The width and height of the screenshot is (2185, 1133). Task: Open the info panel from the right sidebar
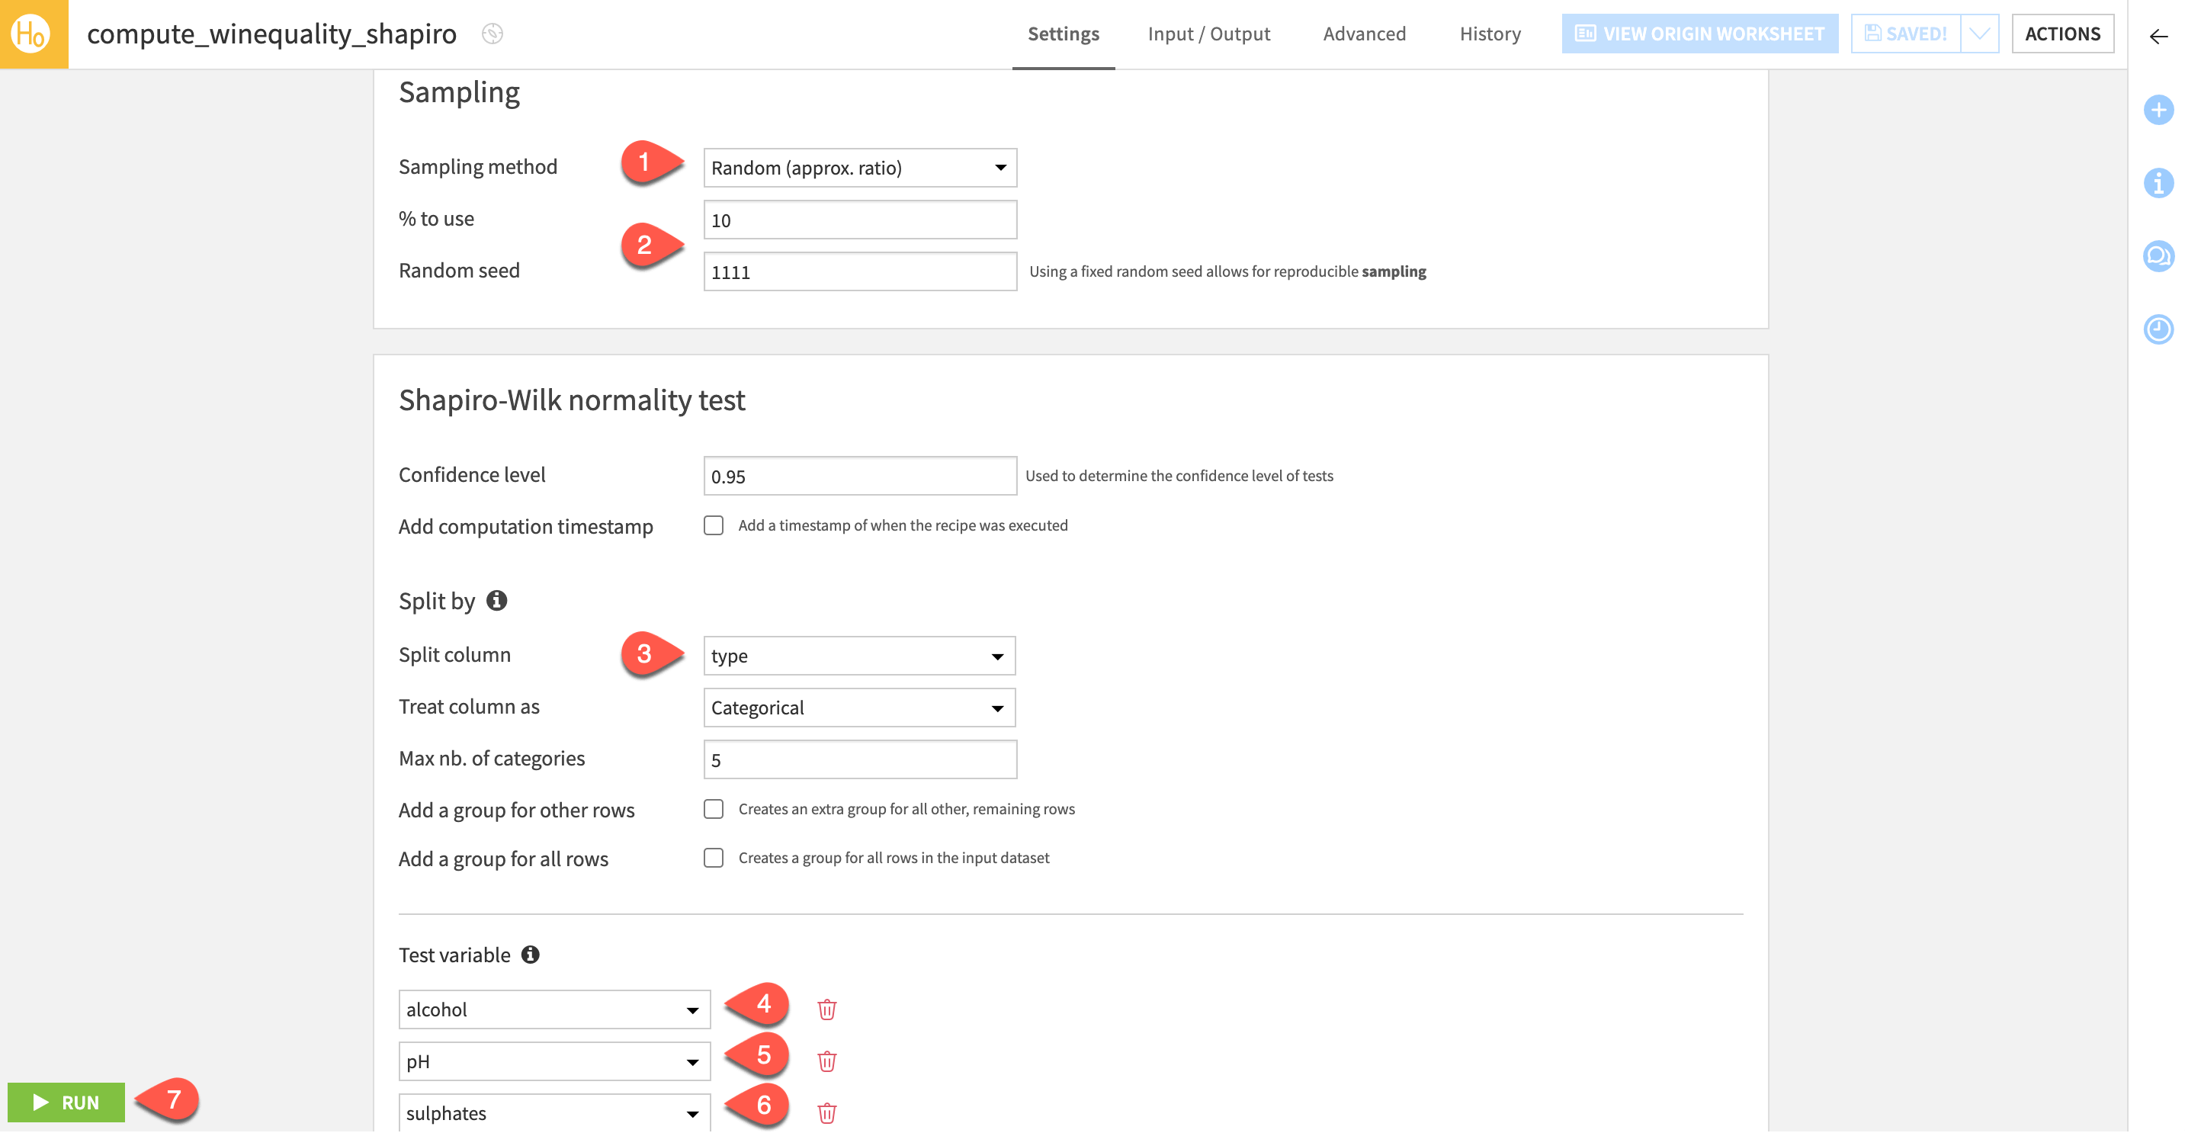tap(2160, 181)
